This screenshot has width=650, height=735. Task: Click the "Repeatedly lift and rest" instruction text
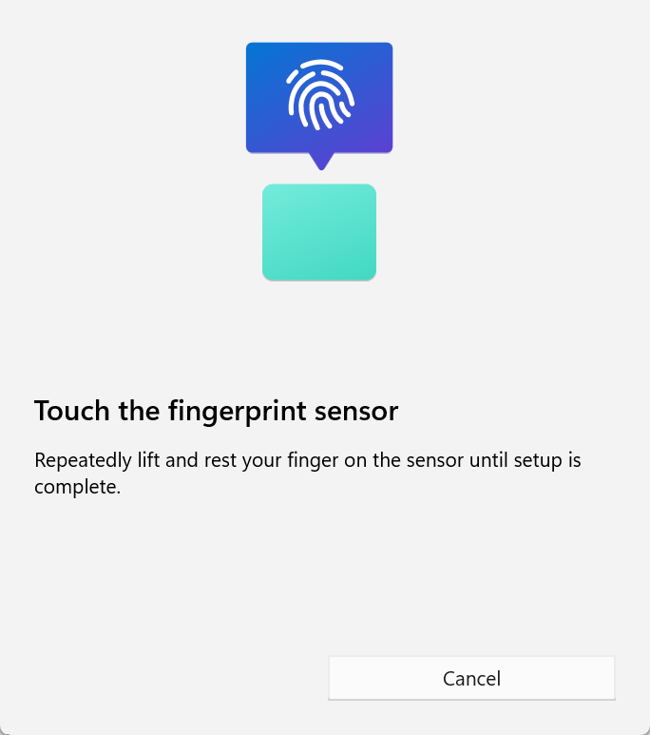[308, 474]
